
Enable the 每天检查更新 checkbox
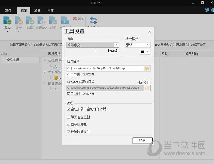(x=69, y=117)
